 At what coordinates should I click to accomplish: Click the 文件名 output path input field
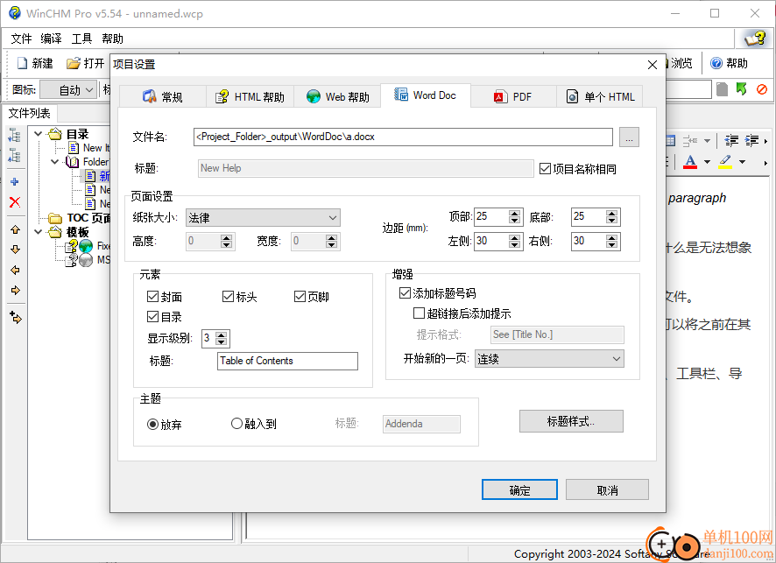coord(403,137)
